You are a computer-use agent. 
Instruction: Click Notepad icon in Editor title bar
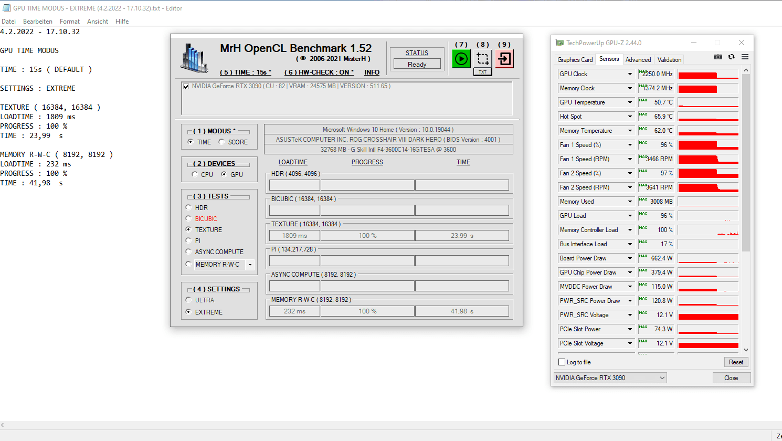tap(6, 8)
